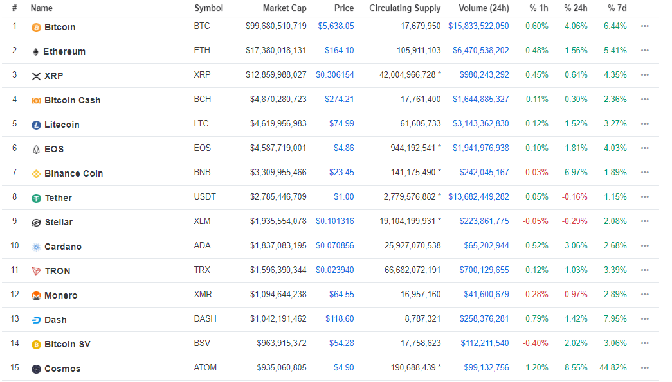
Task: Open Monero volume link $41,600,679
Action: tap(486, 294)
